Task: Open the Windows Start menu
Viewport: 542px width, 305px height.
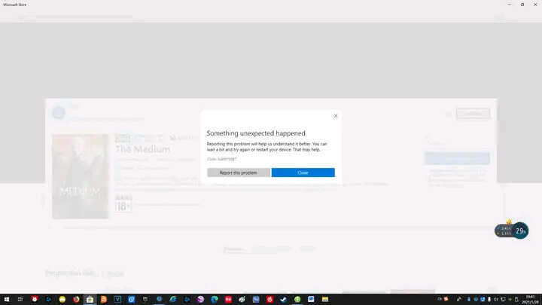Action: [7, 299]
